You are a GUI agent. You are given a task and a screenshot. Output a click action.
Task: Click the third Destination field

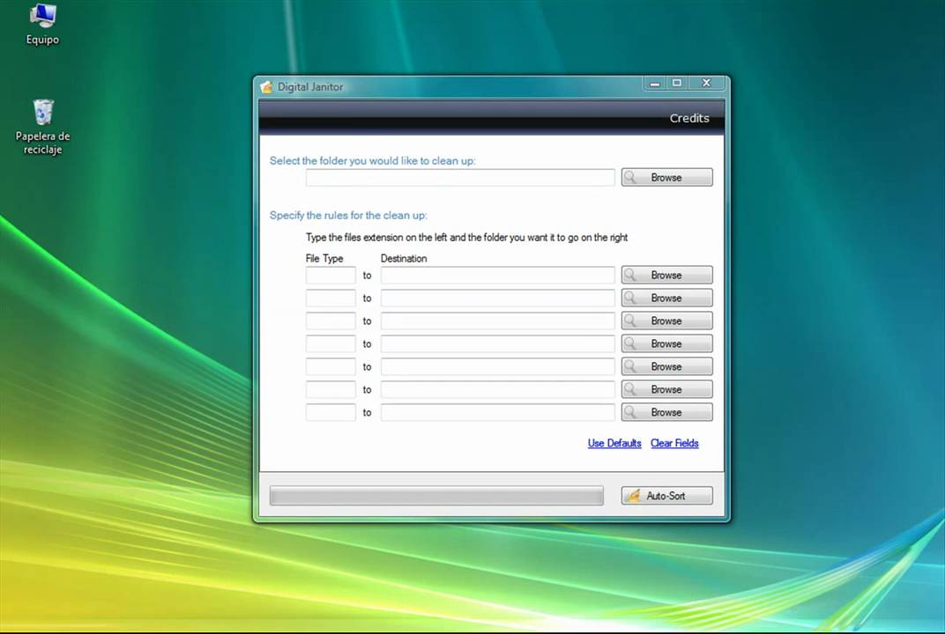[x=497, y=321]
